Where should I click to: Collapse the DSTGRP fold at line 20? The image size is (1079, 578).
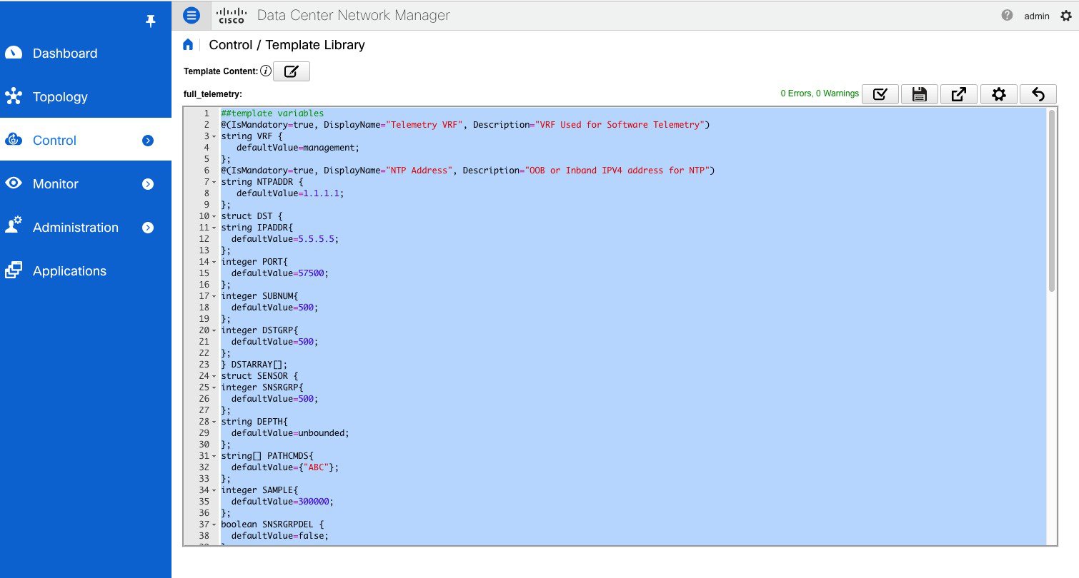click(214, 330)
